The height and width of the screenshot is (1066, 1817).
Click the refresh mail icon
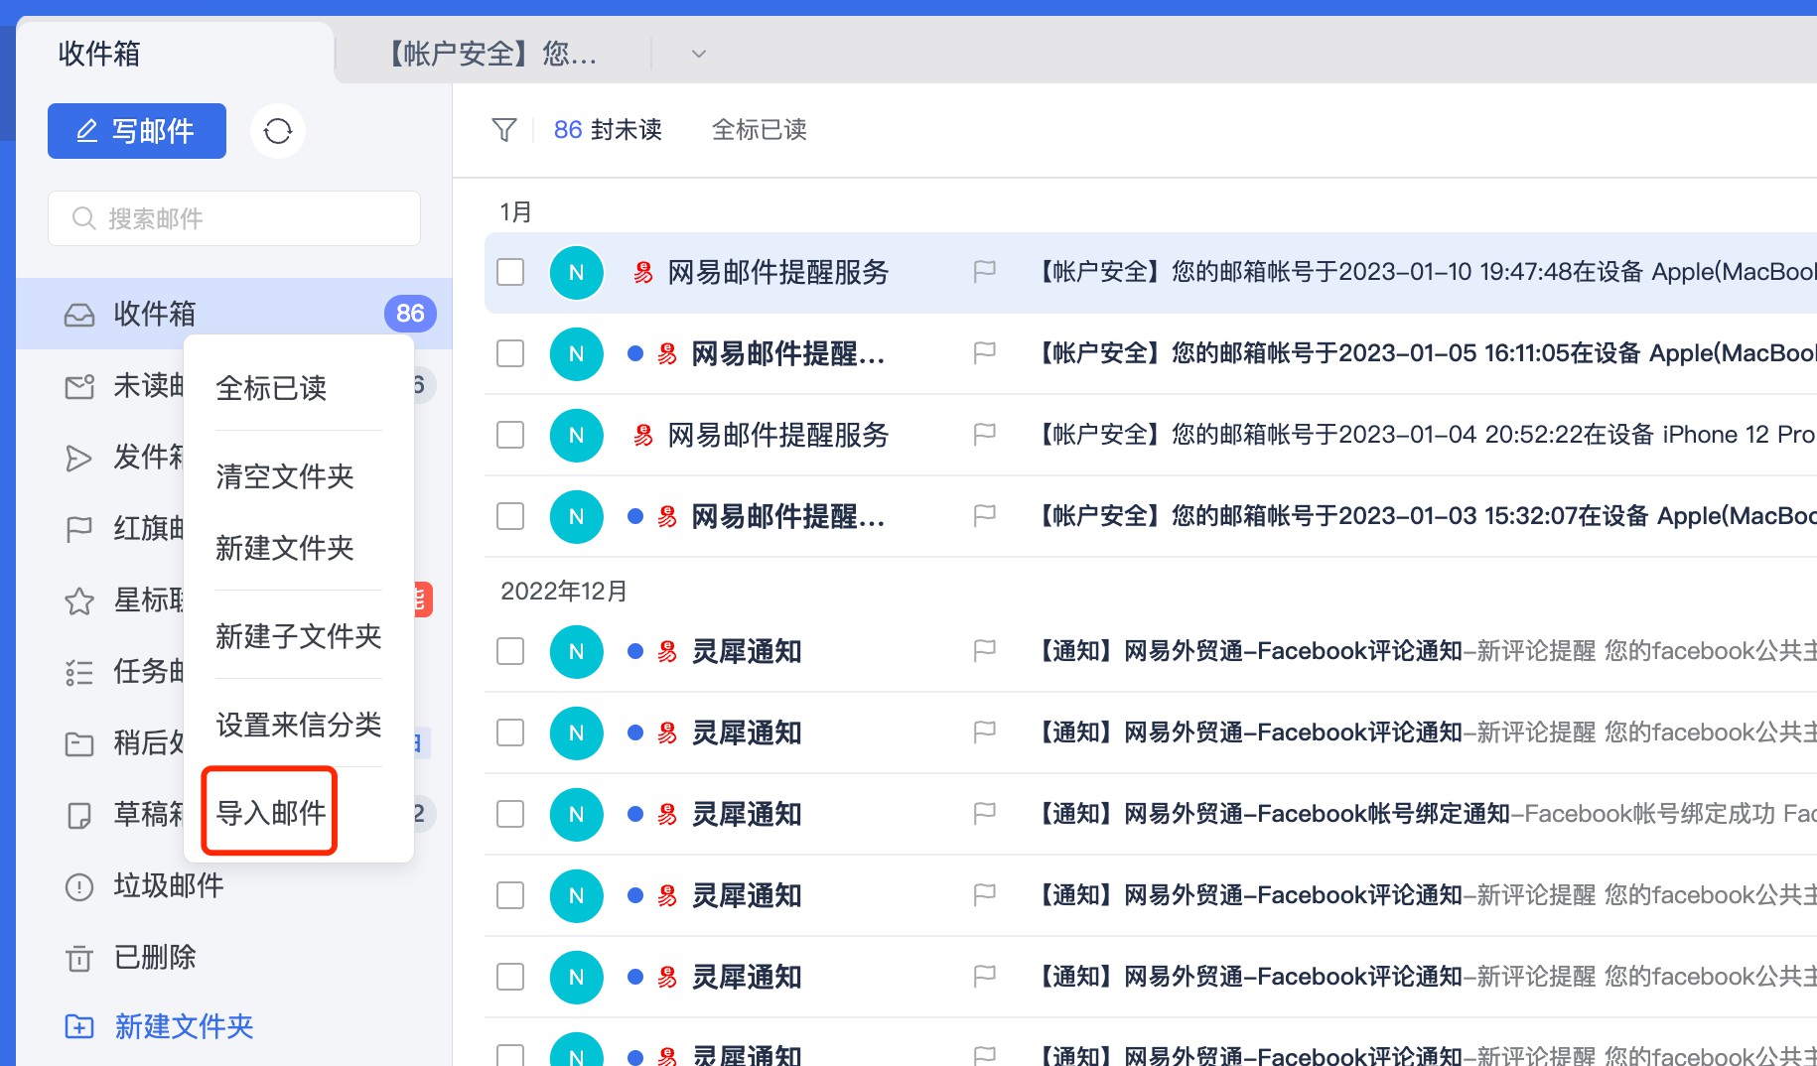pos(278,131)
